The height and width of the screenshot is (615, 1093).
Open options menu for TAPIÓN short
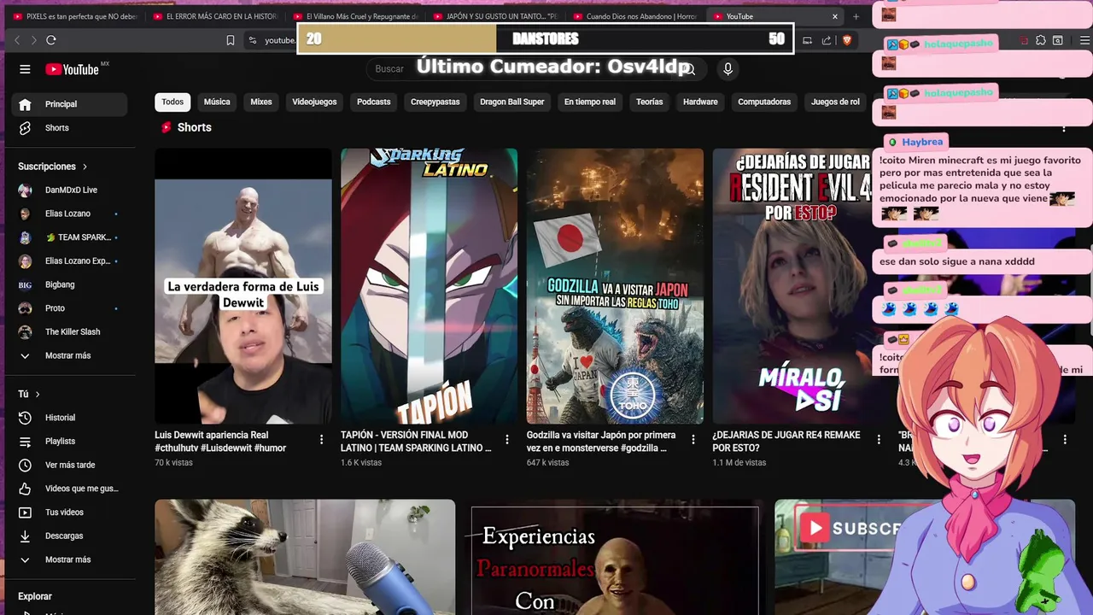coord(507,439)
